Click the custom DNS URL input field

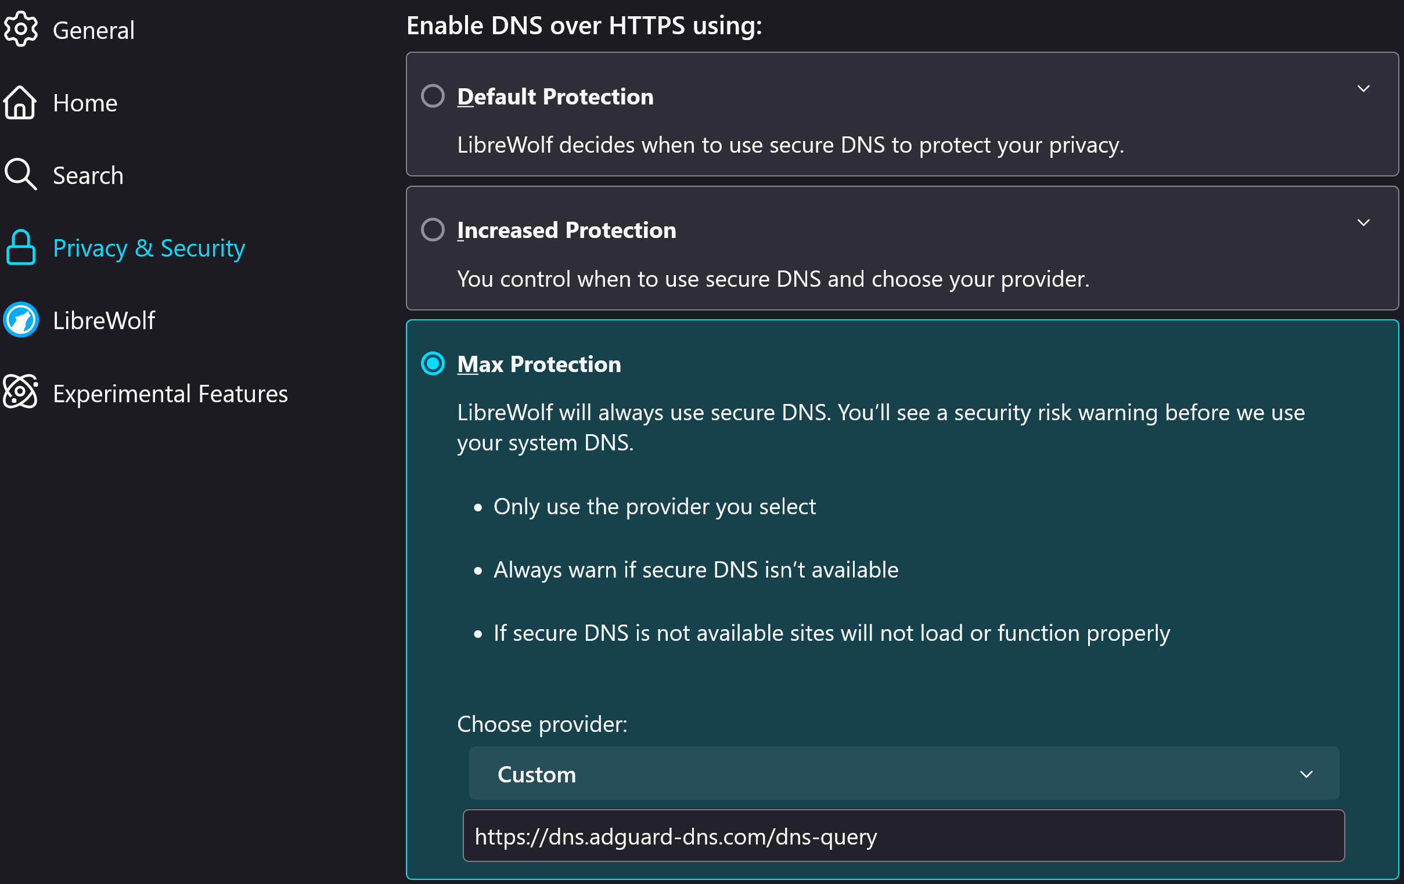click(x=903, y=836)
